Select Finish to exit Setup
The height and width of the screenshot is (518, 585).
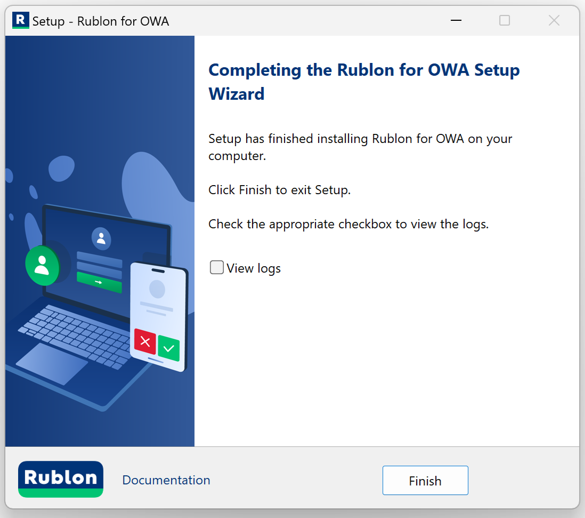point(425,480)
